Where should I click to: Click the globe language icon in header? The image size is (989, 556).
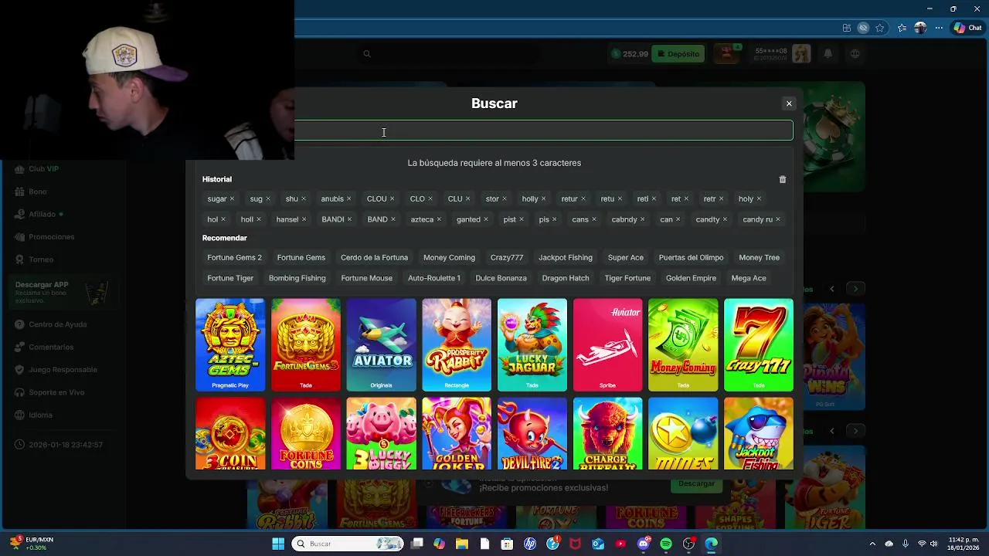[x=855, y=54]
